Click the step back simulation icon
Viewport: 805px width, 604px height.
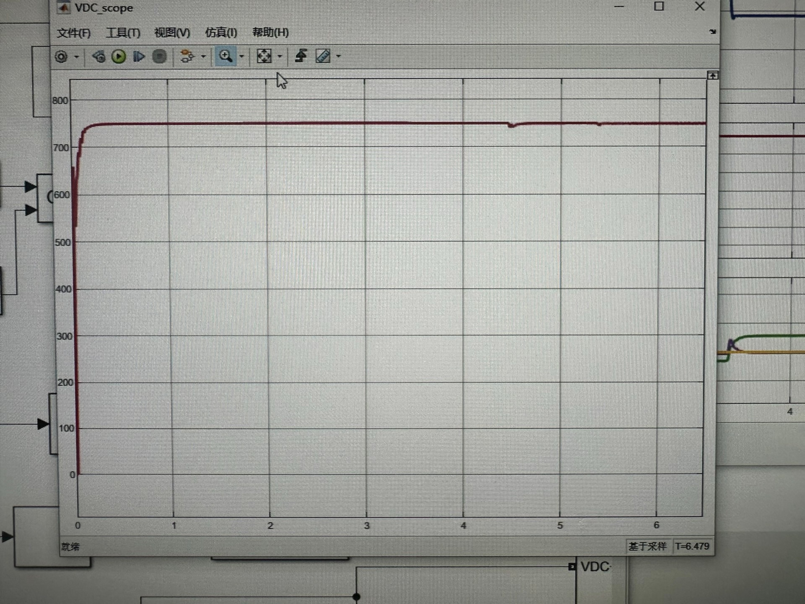coord(99,56)
